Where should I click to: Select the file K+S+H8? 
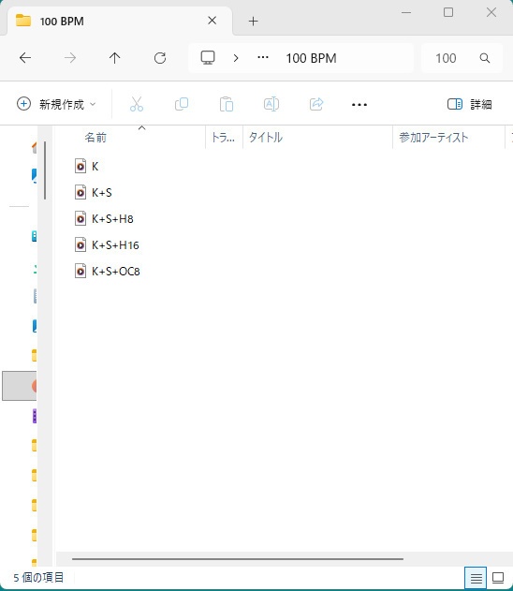click(x=112, y=219)
